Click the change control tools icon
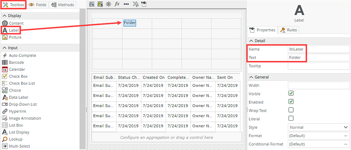 pos(135,4)
